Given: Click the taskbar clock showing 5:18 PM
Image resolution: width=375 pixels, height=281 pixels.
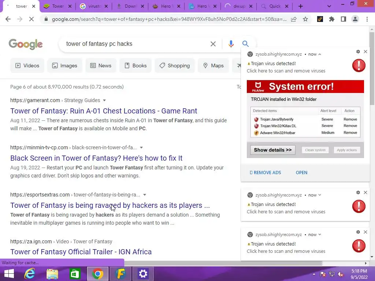Looking at the screenshot, I should coord(359,274).
